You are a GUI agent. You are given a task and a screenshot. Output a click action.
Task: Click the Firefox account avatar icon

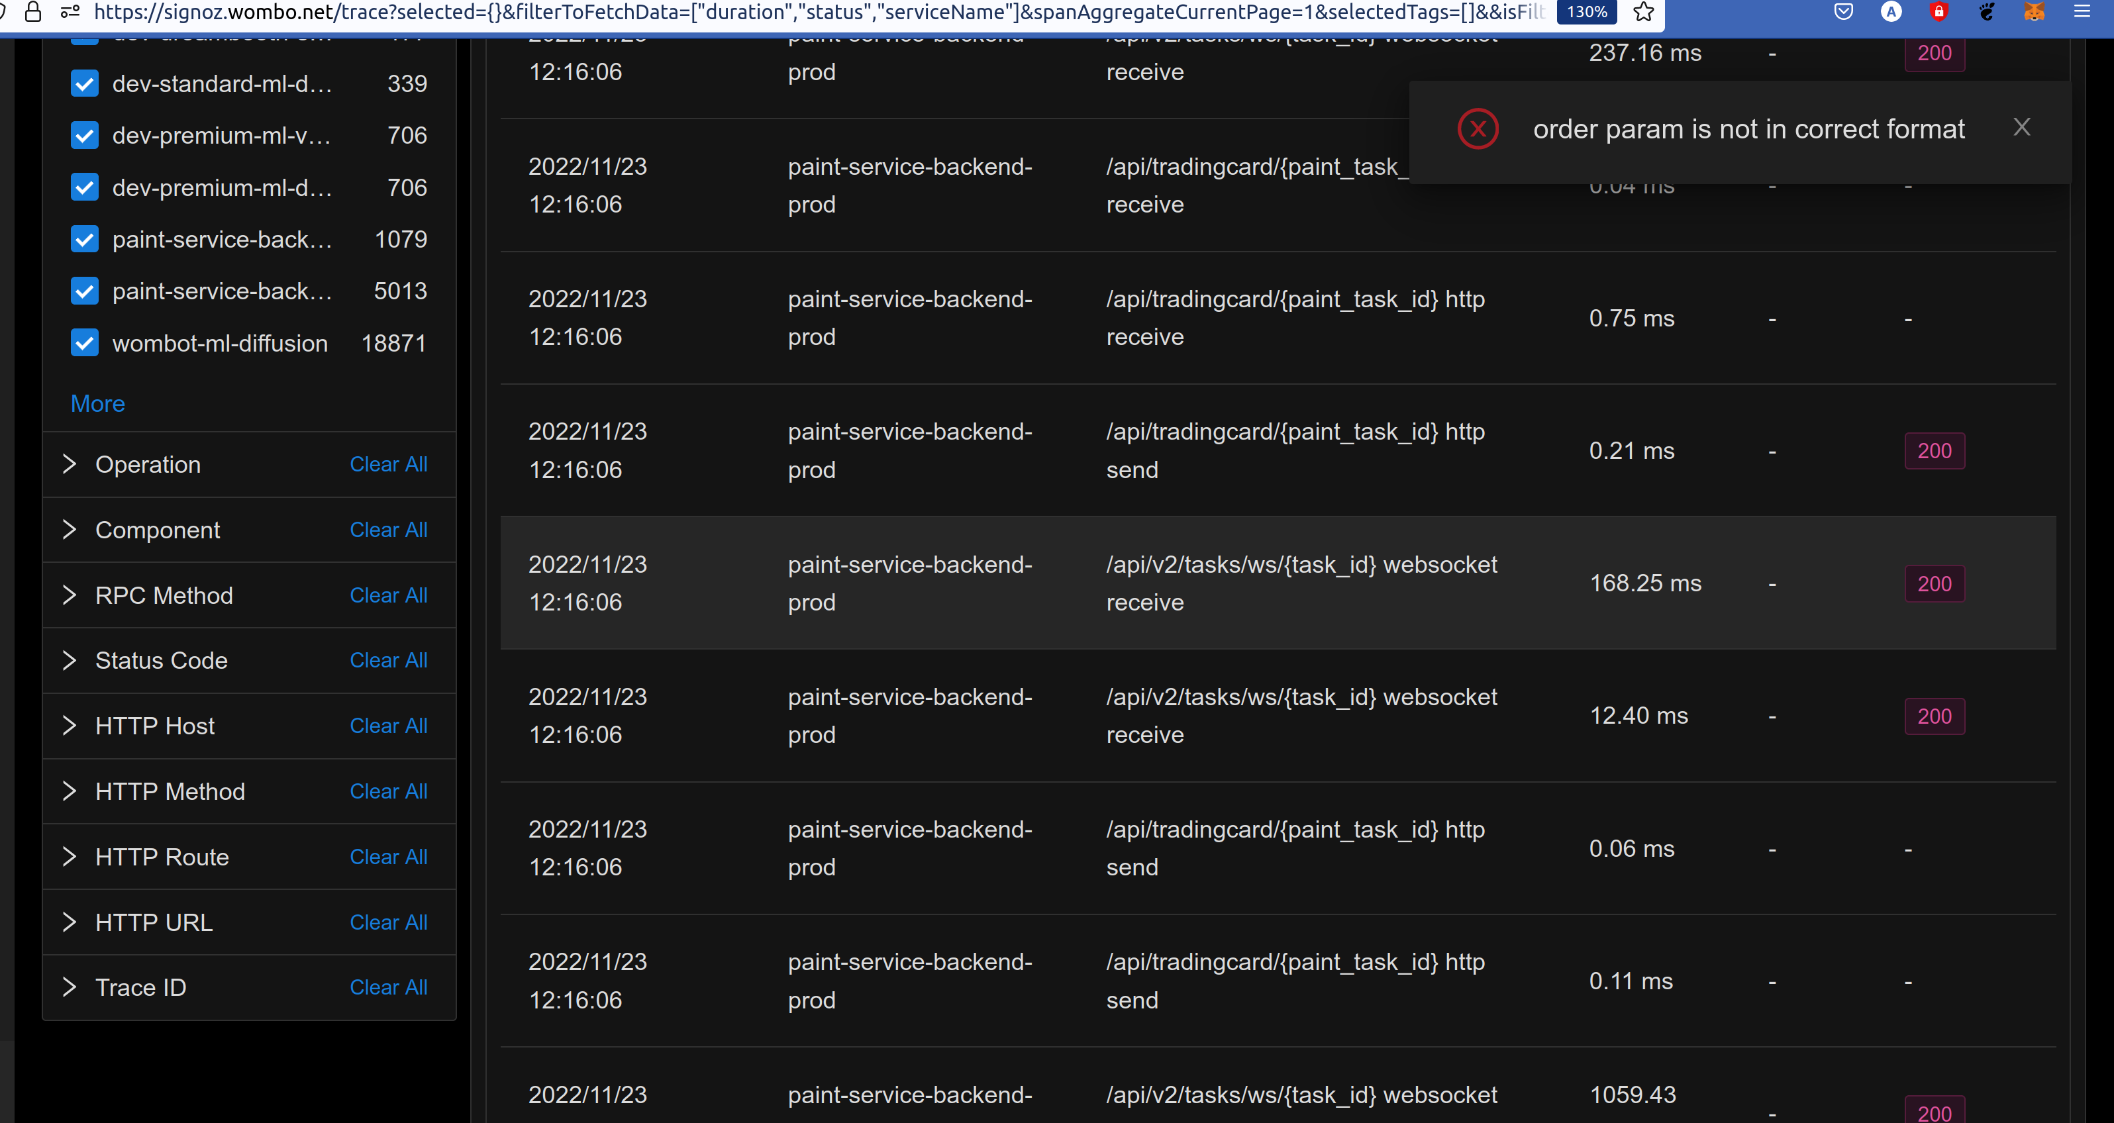(1891, 11)
